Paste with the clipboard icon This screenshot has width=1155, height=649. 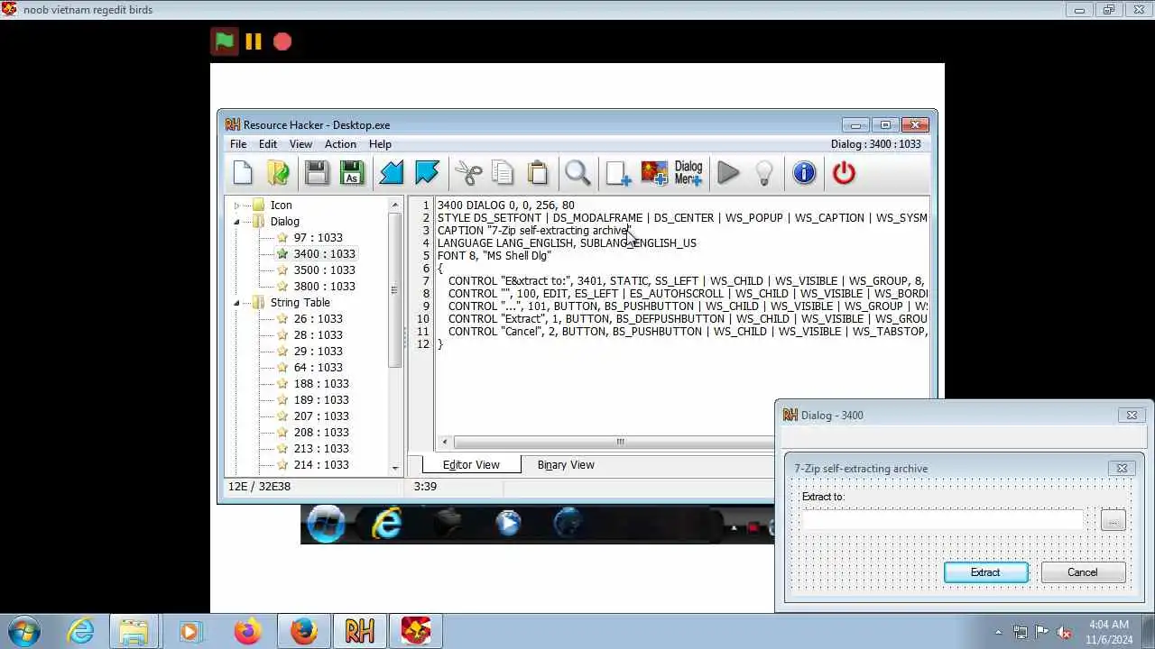click(x=538, y=173)
